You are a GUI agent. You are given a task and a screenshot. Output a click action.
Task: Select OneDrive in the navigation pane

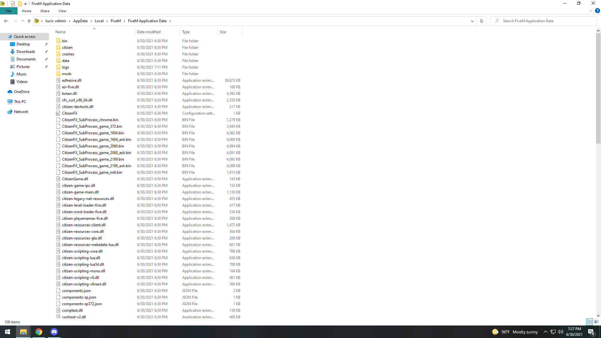22,92
